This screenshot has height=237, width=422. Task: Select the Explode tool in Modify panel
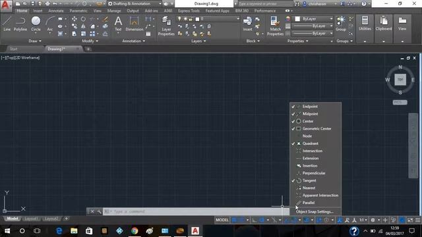pyautogui.click(x=105, y=26)
